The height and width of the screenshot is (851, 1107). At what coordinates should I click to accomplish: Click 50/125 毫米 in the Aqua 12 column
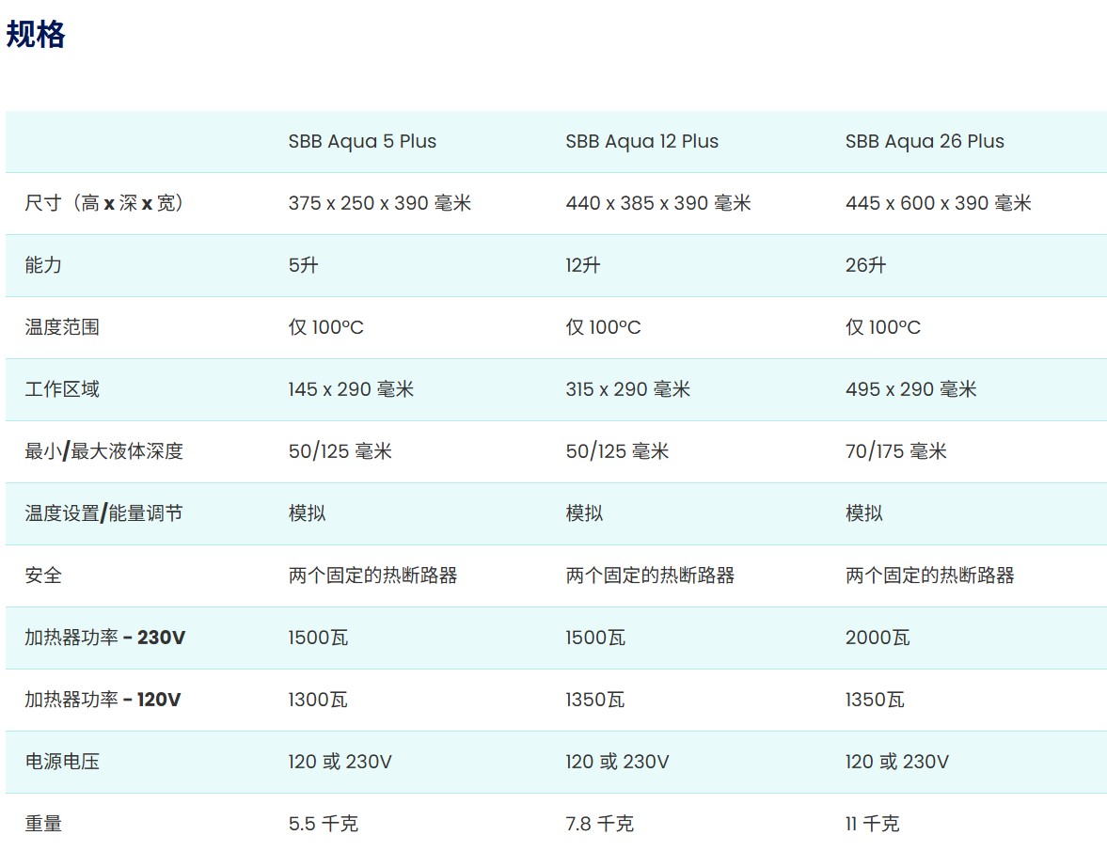tap(617, 451)
